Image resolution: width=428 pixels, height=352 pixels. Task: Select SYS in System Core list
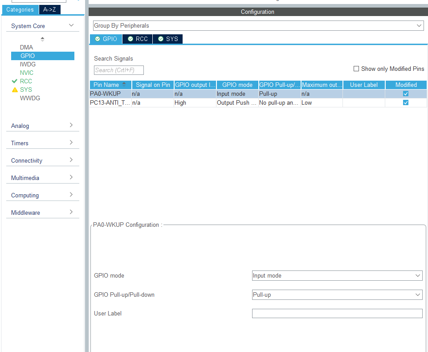point(26,90)
